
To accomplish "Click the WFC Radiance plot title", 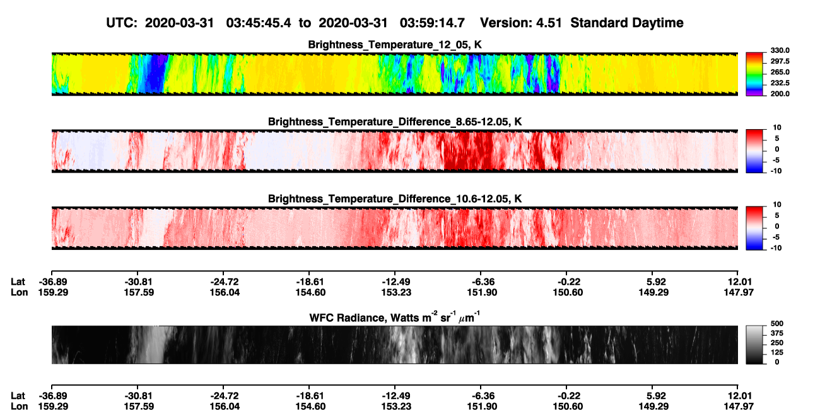I will [395, 317].
